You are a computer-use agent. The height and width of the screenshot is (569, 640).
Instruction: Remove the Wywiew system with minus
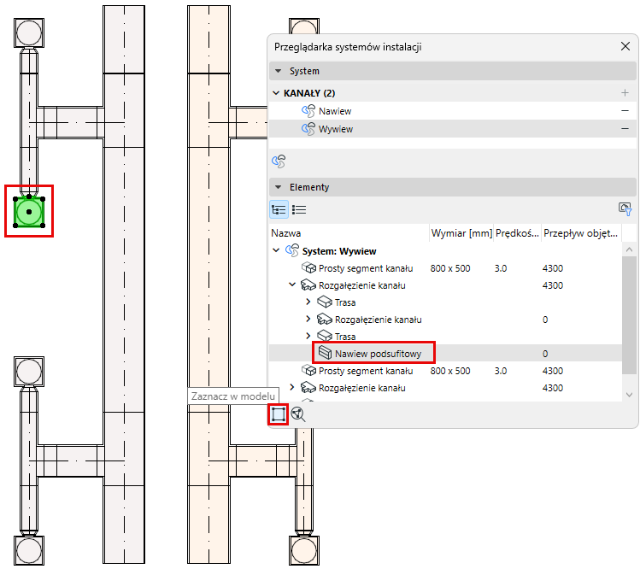tap(625, 128)
